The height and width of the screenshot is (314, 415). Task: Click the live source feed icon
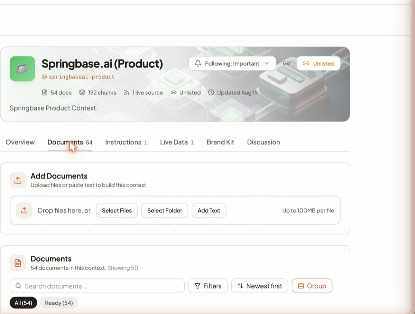pyautogui.click(x=127, y=93)
